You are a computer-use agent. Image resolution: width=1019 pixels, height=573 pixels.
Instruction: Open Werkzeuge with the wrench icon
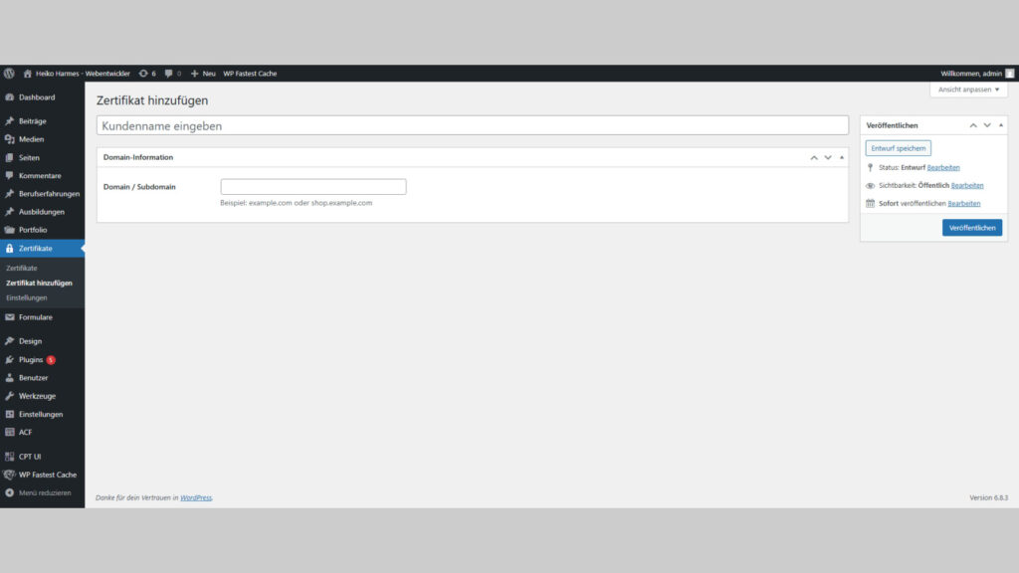click(8, 396)
